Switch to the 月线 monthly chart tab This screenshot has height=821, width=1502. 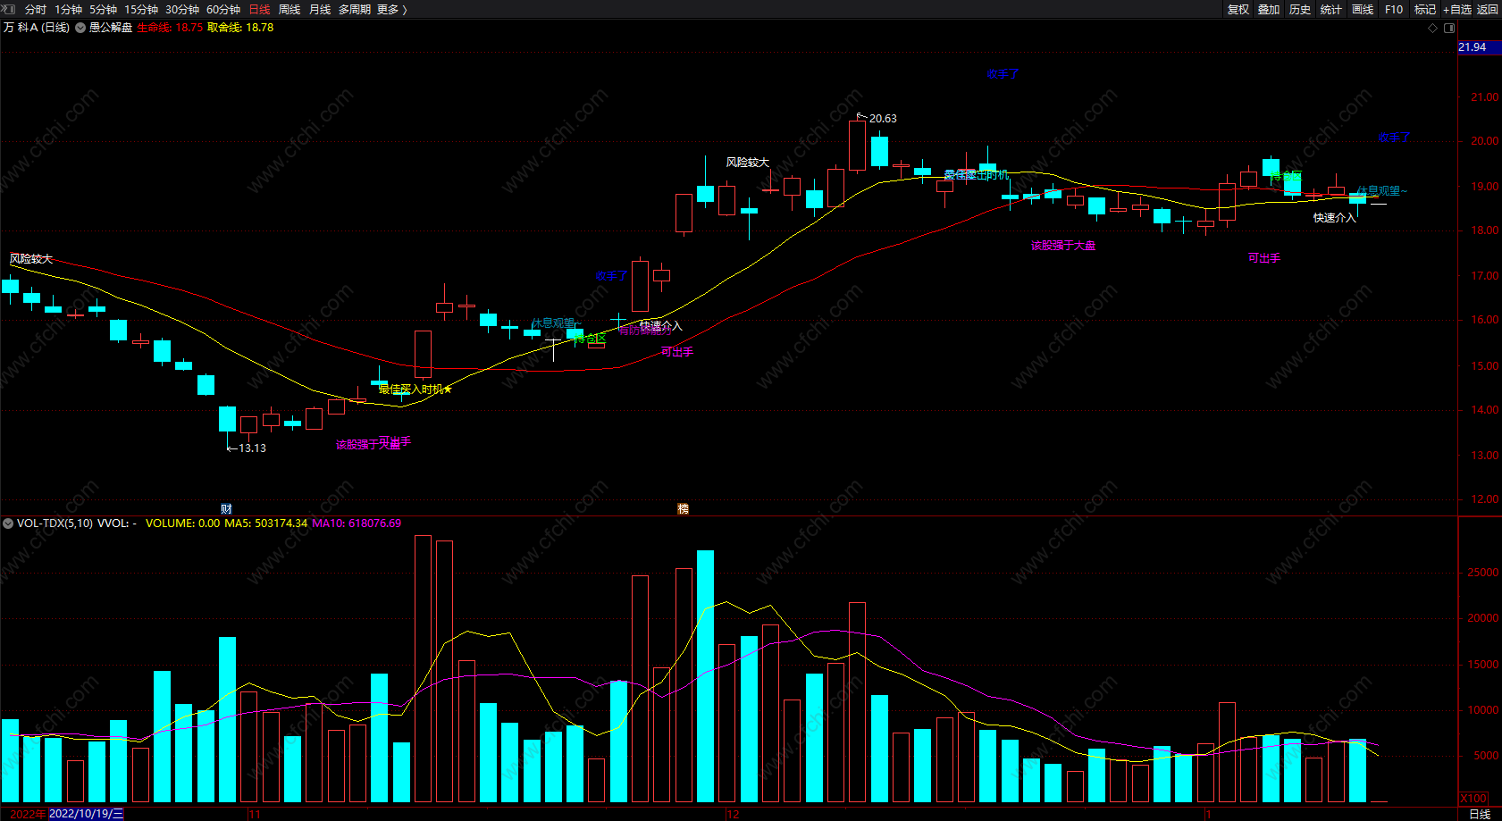(320, 9)
